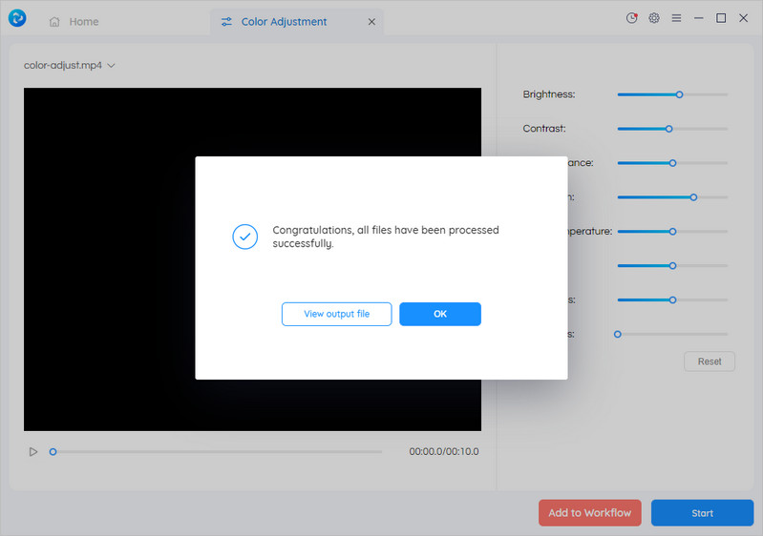Click the Start button

point(702,513)
